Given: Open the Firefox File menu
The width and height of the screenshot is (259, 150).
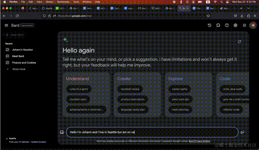Looking at the screenshot, I should click(x=23, y=2).
